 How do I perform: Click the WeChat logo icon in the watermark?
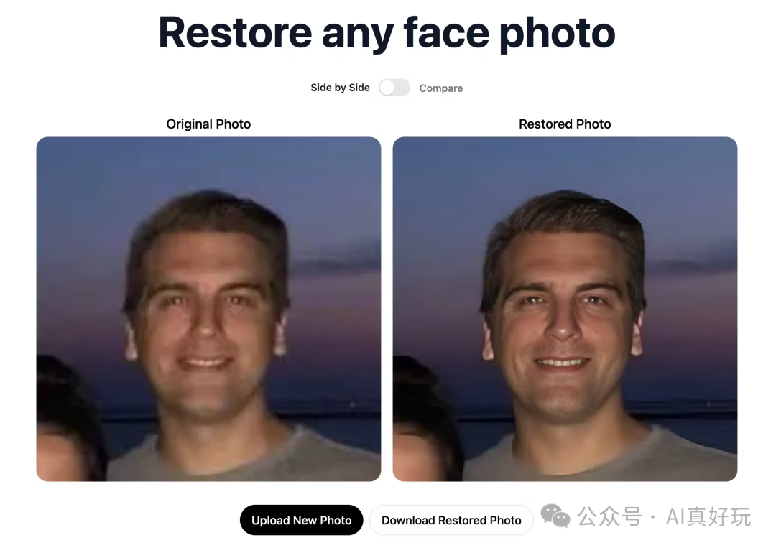click(x=555, y=516)
